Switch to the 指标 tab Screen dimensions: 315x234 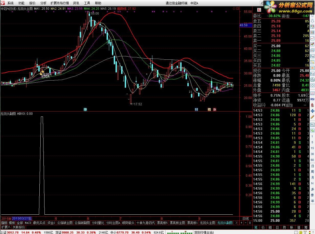point(4,223)
